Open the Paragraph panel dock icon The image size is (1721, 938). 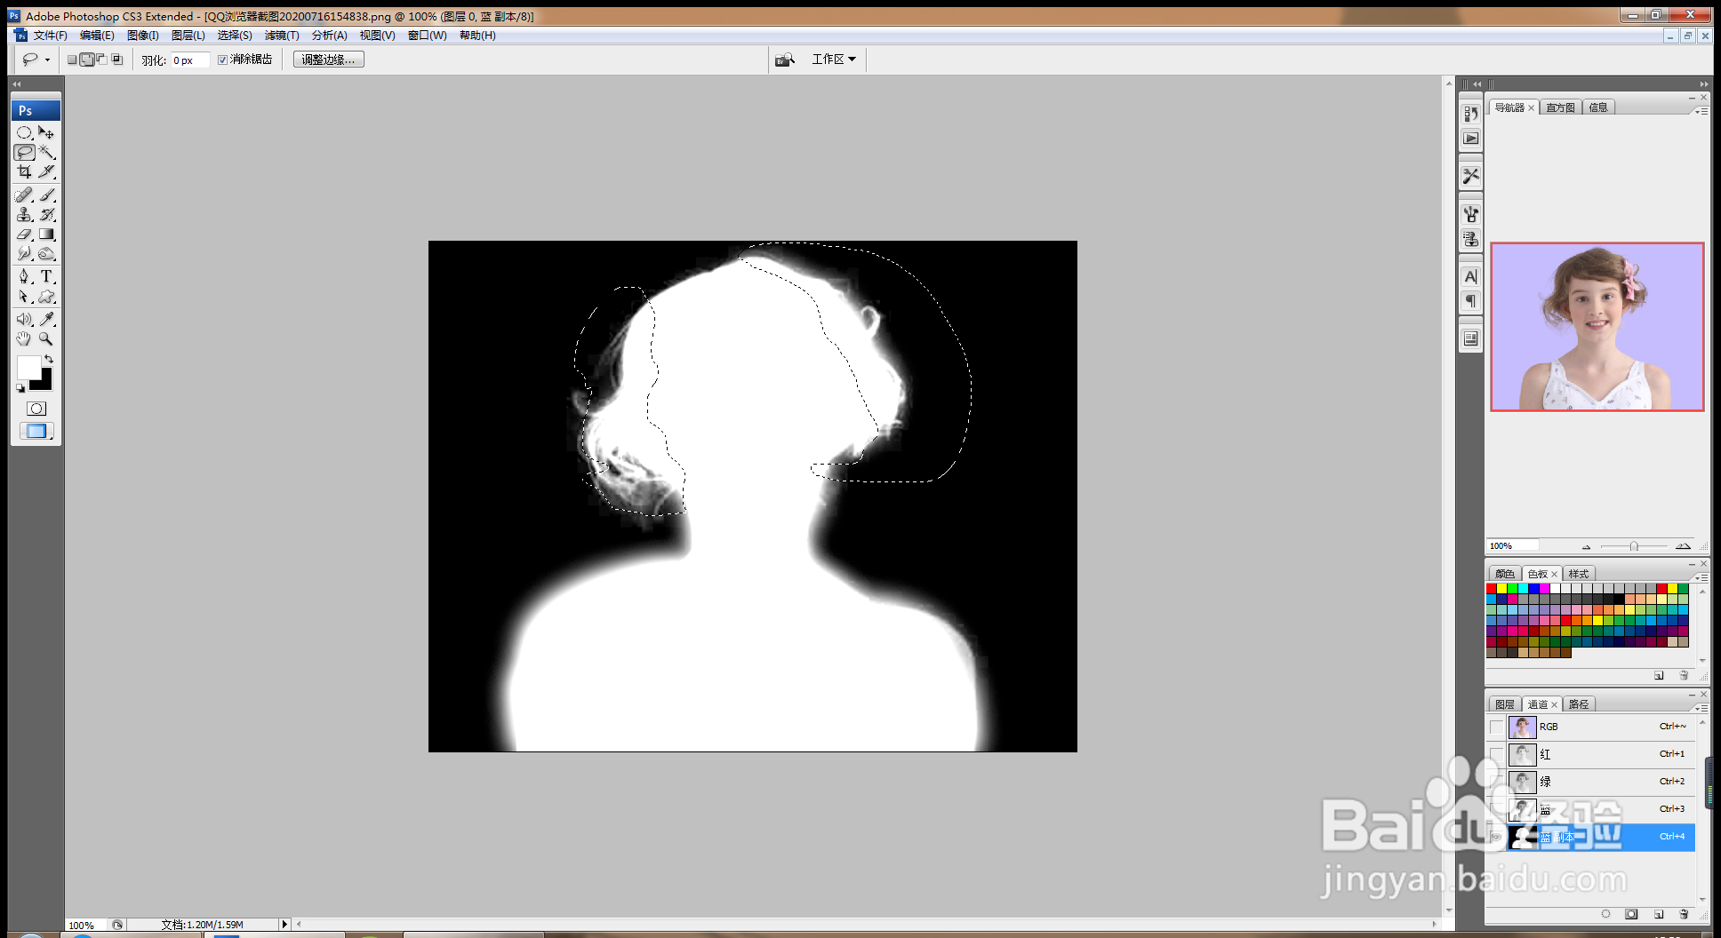pyautogui.click(x=1471, y=301)
